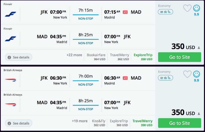Click the Economy amenities icons on British Airways card
The image size is (205, 132).
click(x=165, y=78)
